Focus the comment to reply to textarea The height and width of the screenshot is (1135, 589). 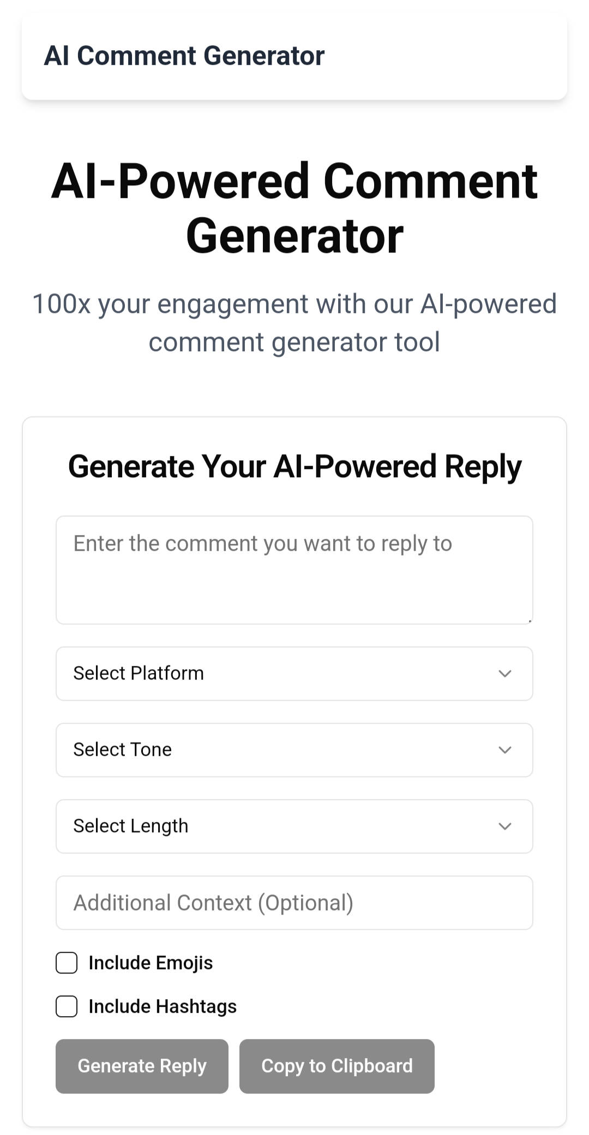(x=294, y=570)
